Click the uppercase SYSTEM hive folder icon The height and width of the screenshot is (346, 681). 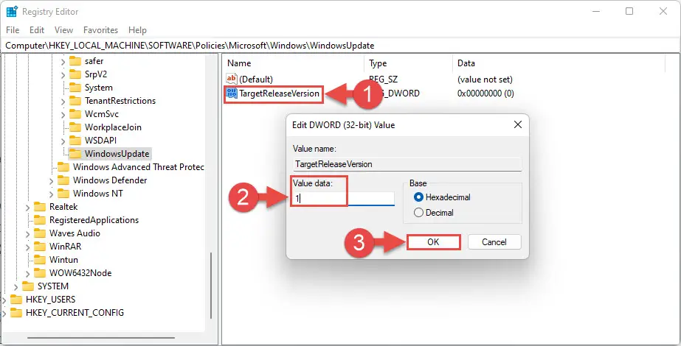(x=28, y=286)
